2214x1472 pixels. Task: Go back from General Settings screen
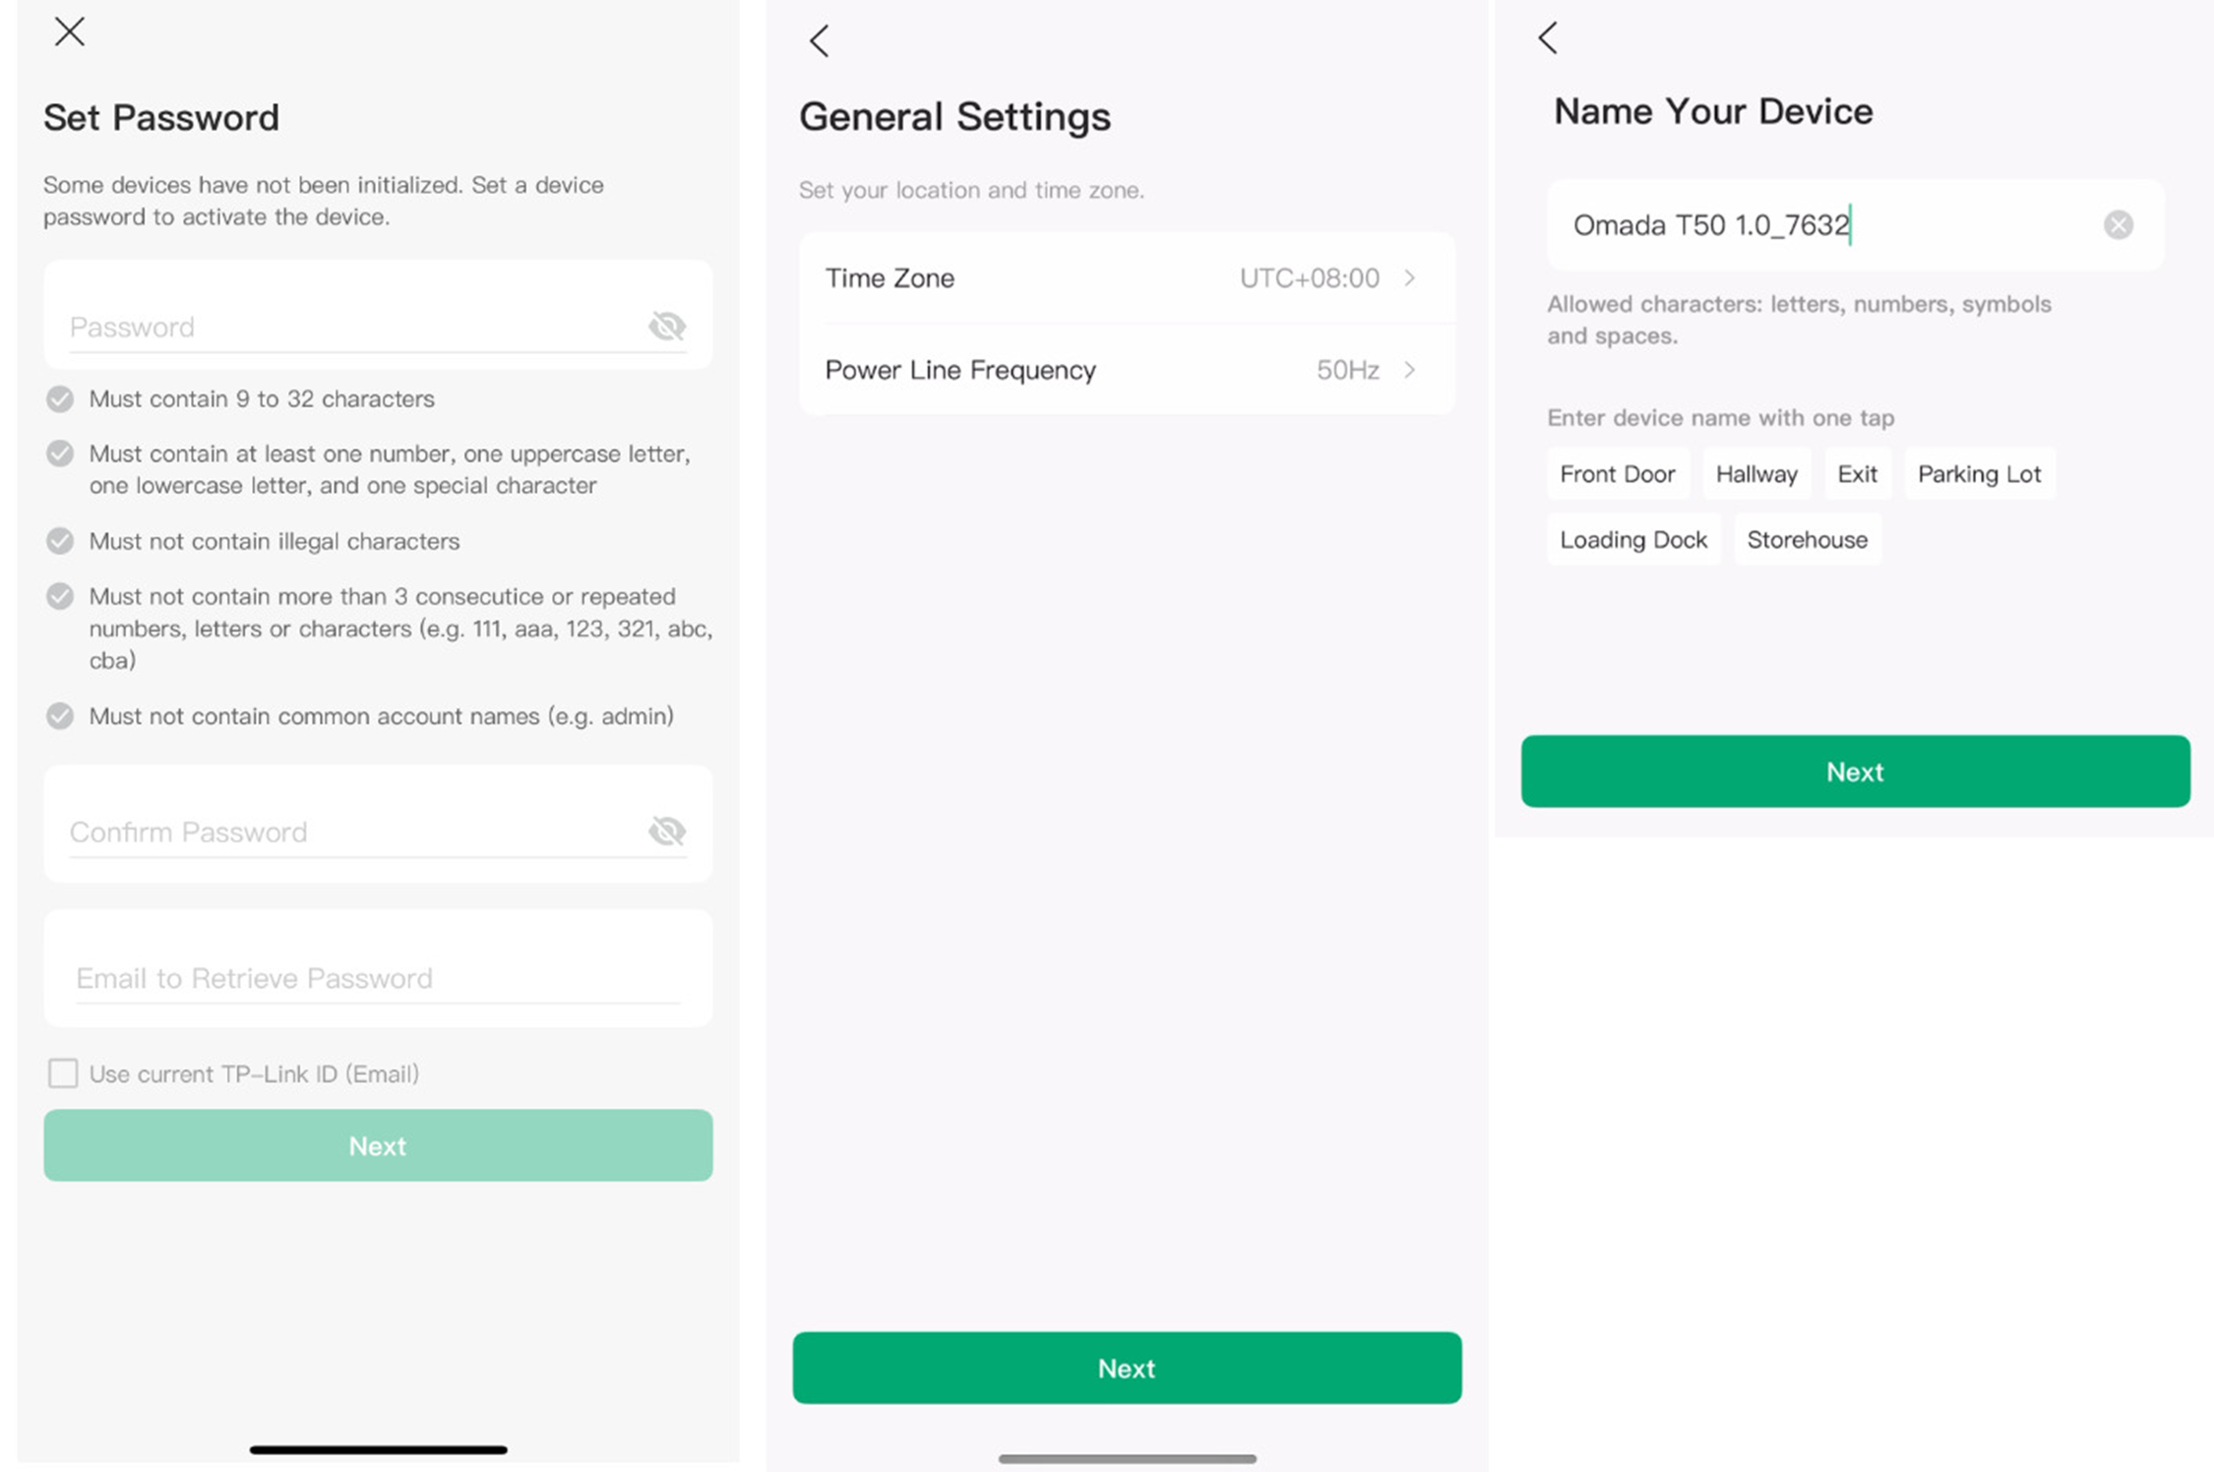819,41
